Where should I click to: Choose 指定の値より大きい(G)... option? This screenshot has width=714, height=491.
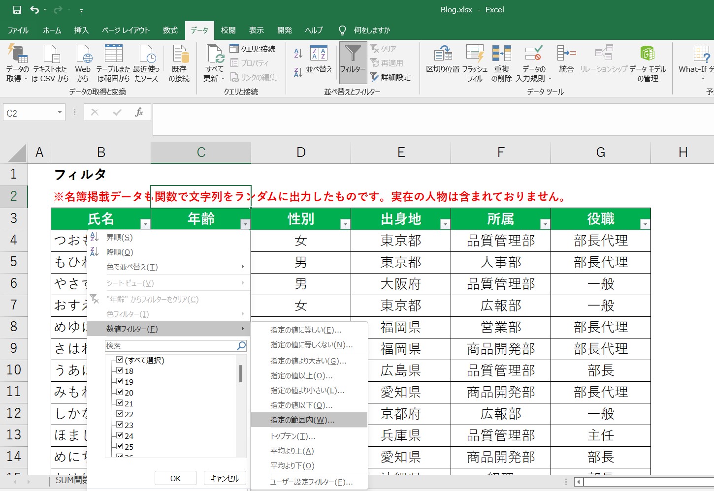[309, 361]
